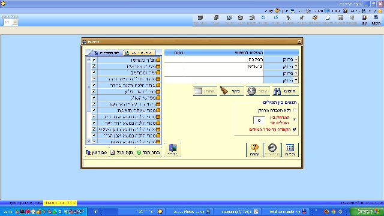Open help with the עזרה question icon button
This screenshot has height=216, width=384.
pos(254,150)
